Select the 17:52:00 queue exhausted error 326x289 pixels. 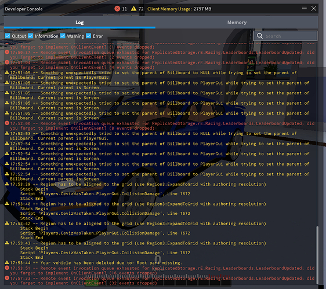[x=160, y=126]
